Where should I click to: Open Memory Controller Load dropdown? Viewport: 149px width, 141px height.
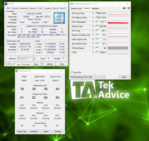tap(93, 35)
